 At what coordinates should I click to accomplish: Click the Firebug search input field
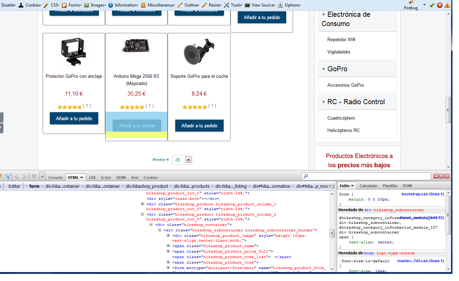pyautogui.click(x=366, y=176)
